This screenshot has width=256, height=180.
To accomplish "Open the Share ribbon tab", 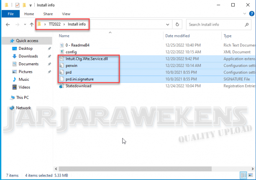I will point(48,14).
